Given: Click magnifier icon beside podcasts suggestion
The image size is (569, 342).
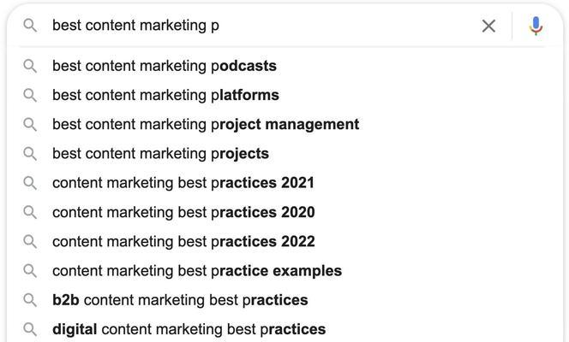Looking at the screenshot, I should pos(30,66).
